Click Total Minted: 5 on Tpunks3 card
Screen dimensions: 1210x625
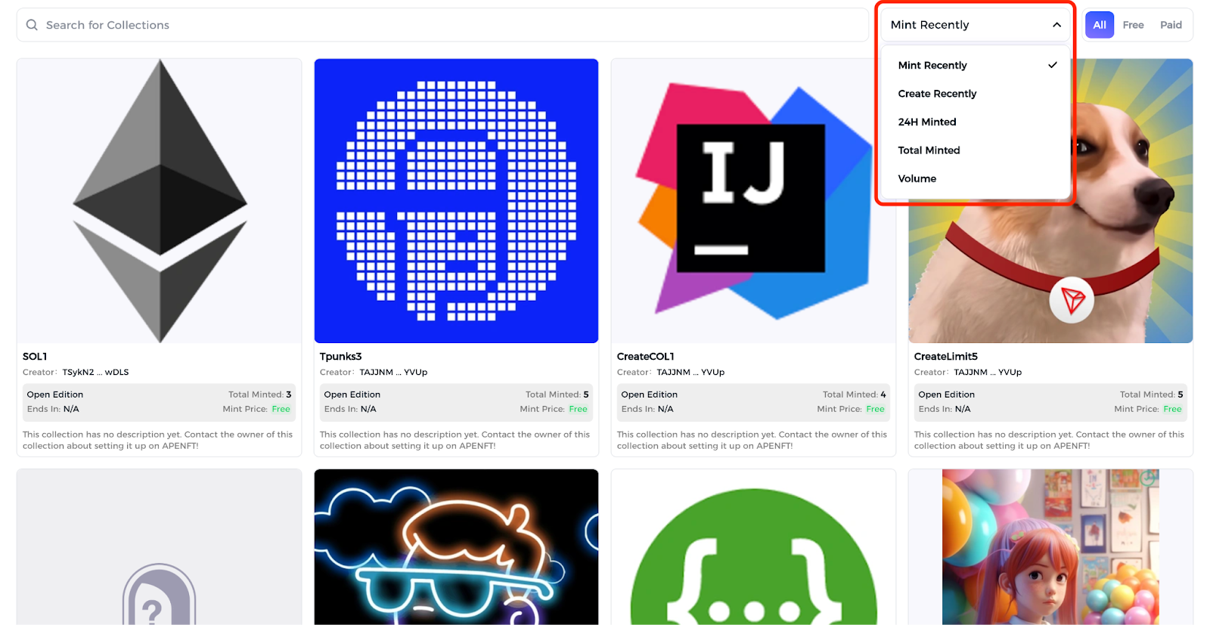pyautogui.click(x=557, y=394)
